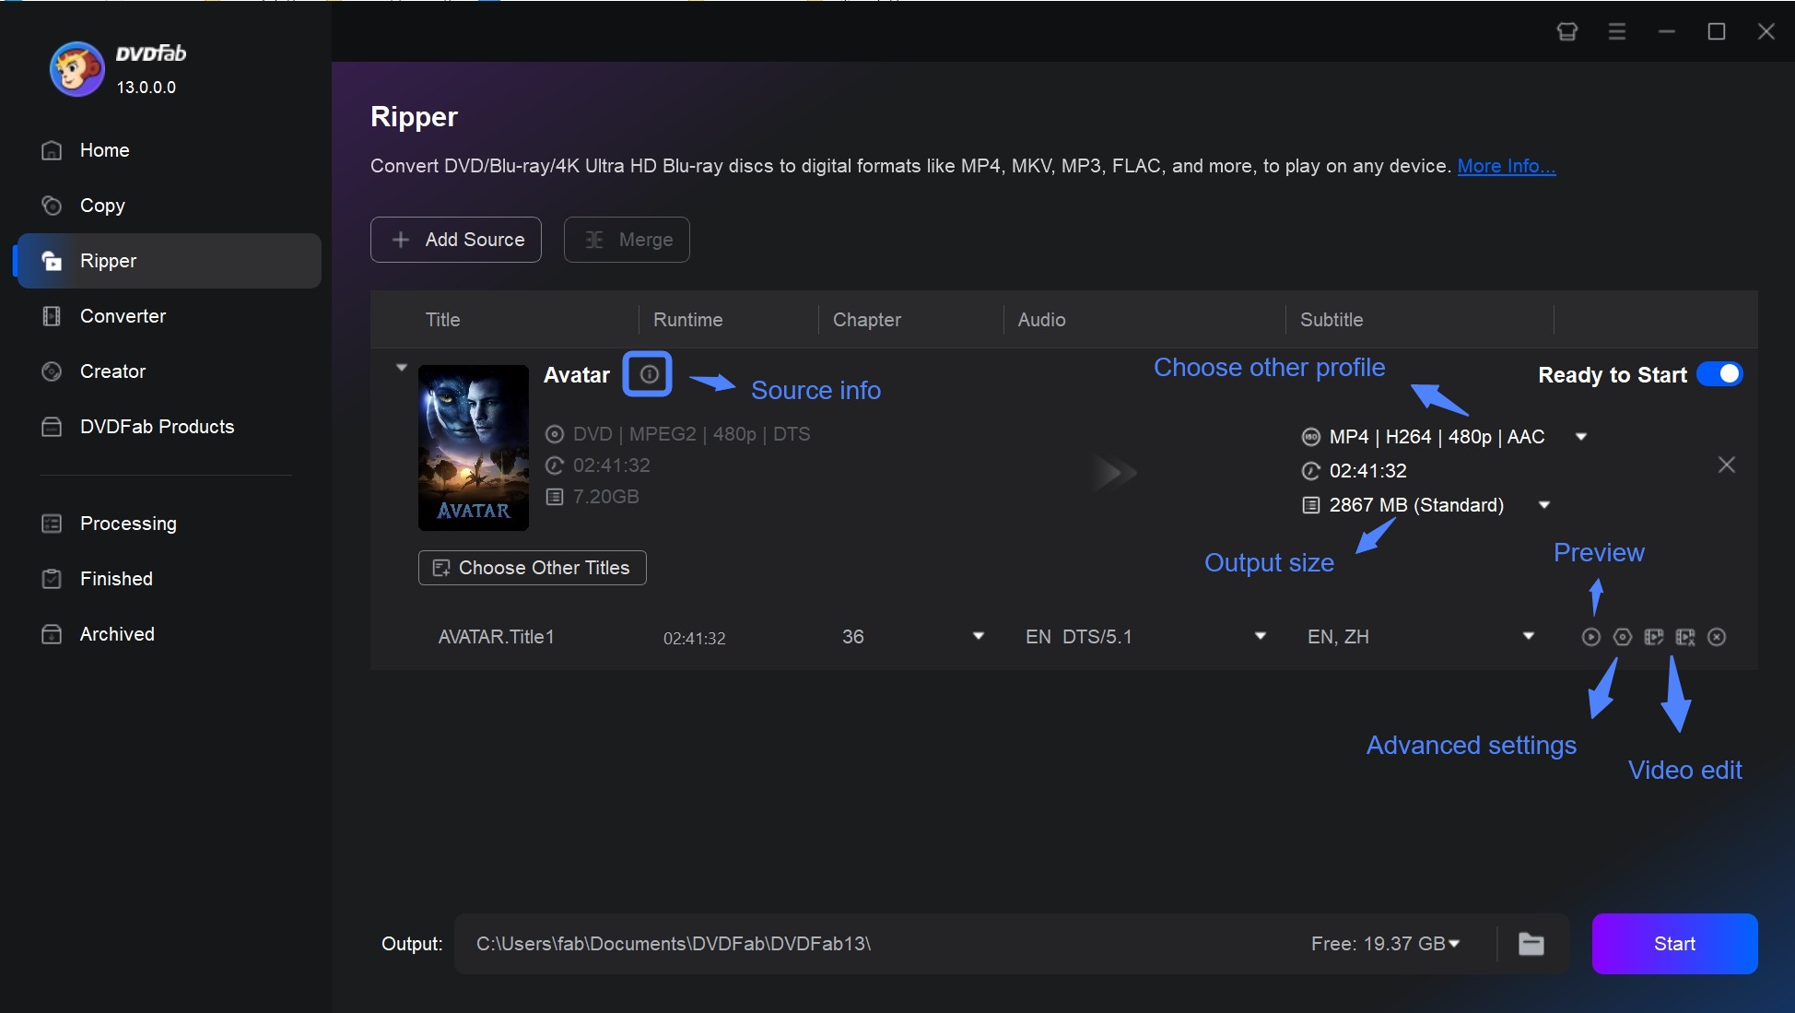Click the output folder browse icon
The image size is (1795, 1013).
coord(1532,943)
